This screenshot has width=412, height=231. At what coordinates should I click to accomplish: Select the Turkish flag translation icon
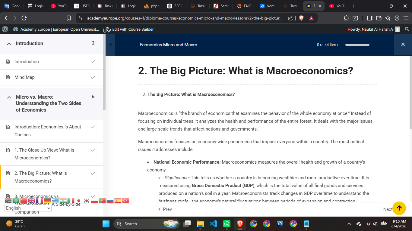click(x=126, y=201)
